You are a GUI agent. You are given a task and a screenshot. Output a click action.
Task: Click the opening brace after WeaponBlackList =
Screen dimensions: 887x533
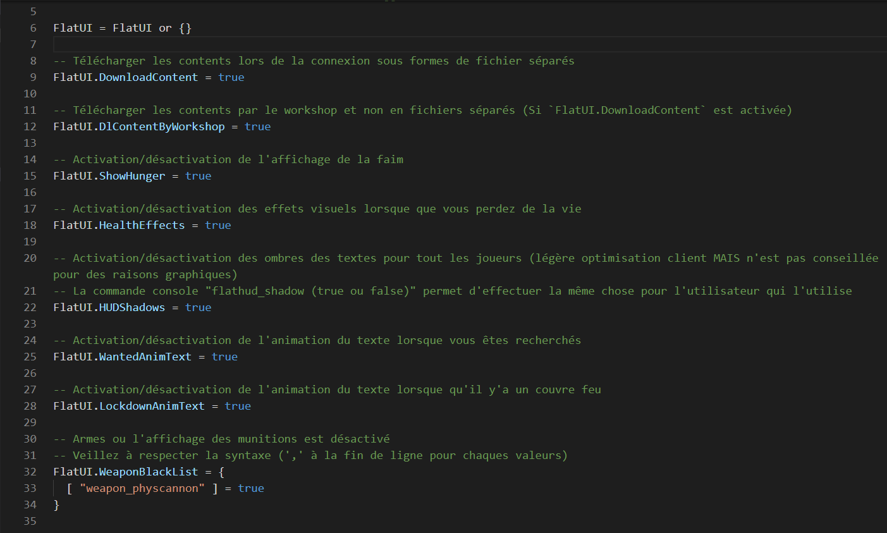pos(222,472)
